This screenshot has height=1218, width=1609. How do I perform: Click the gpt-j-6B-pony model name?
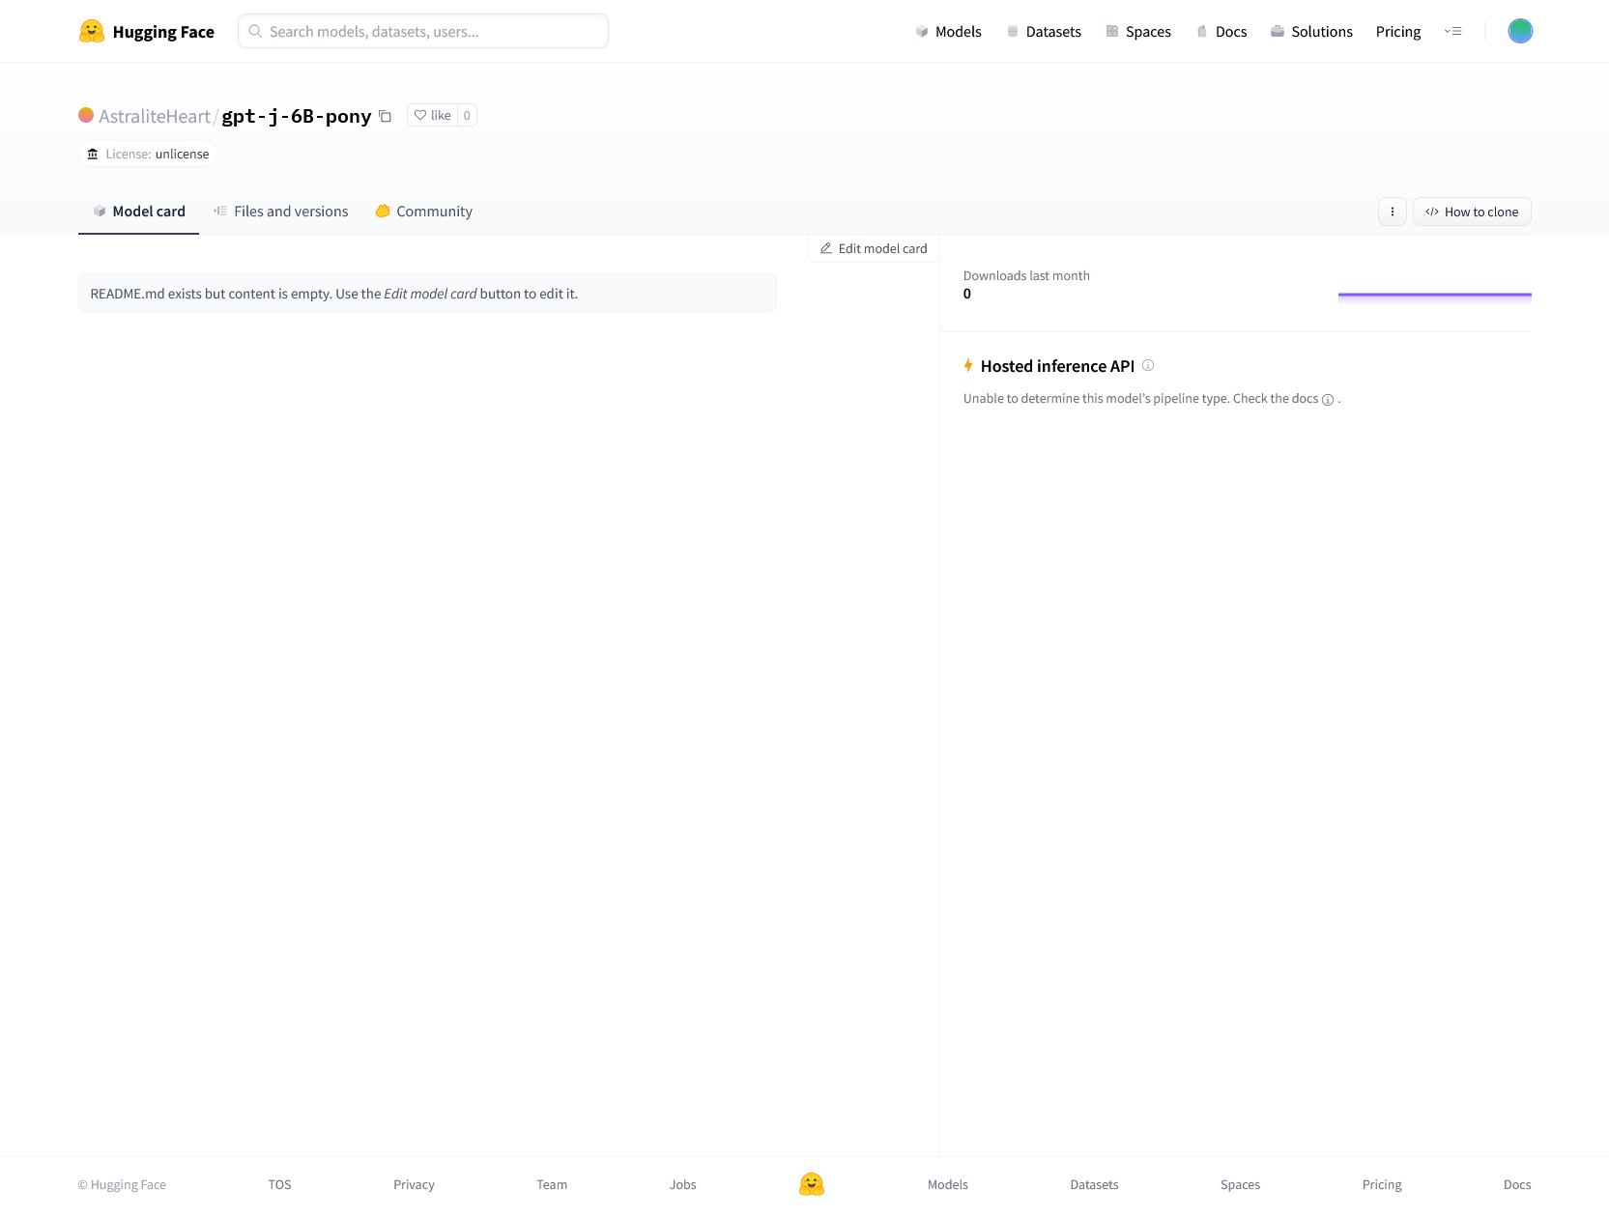[x=297, y=116]
